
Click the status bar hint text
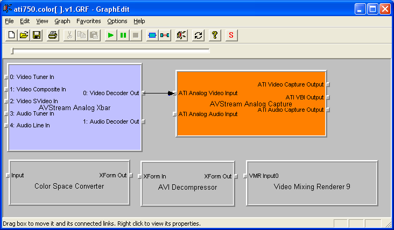pos(102,224)
